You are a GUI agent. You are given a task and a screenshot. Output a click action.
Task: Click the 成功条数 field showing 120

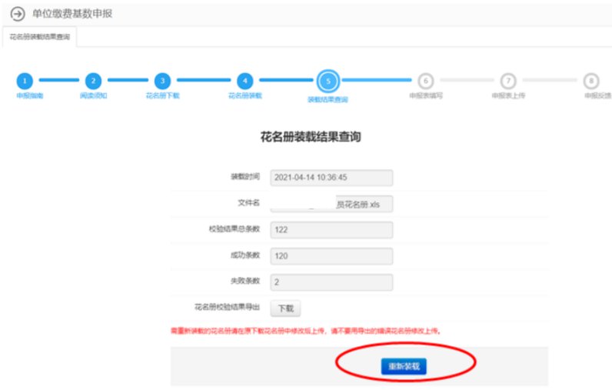click(x=331, y=256)
